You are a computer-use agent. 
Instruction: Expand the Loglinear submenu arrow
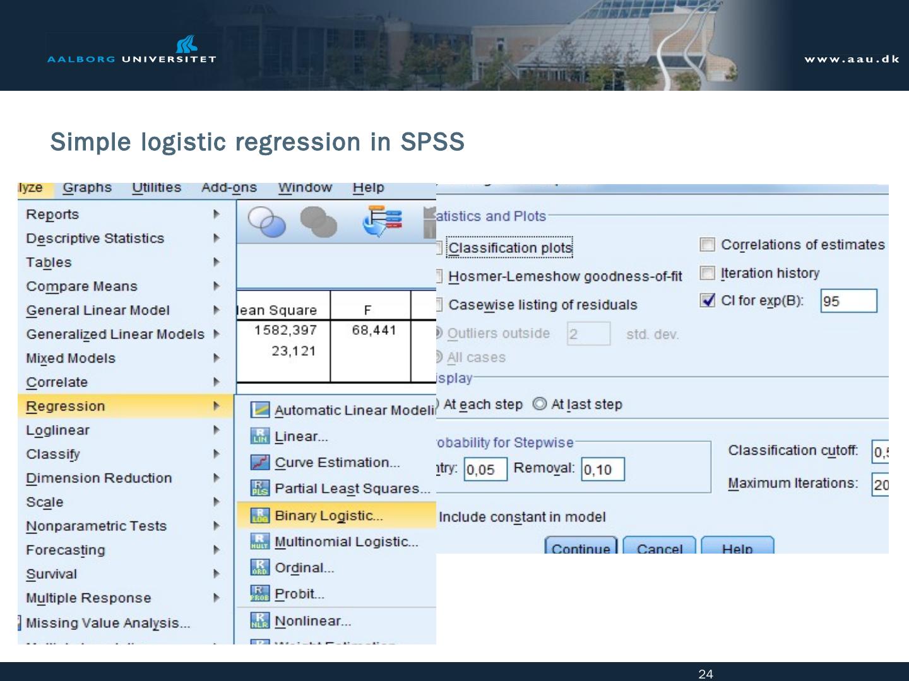(x=217, y=430)
